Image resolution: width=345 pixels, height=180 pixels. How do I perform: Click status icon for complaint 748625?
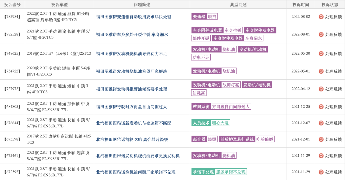[321, 54]
